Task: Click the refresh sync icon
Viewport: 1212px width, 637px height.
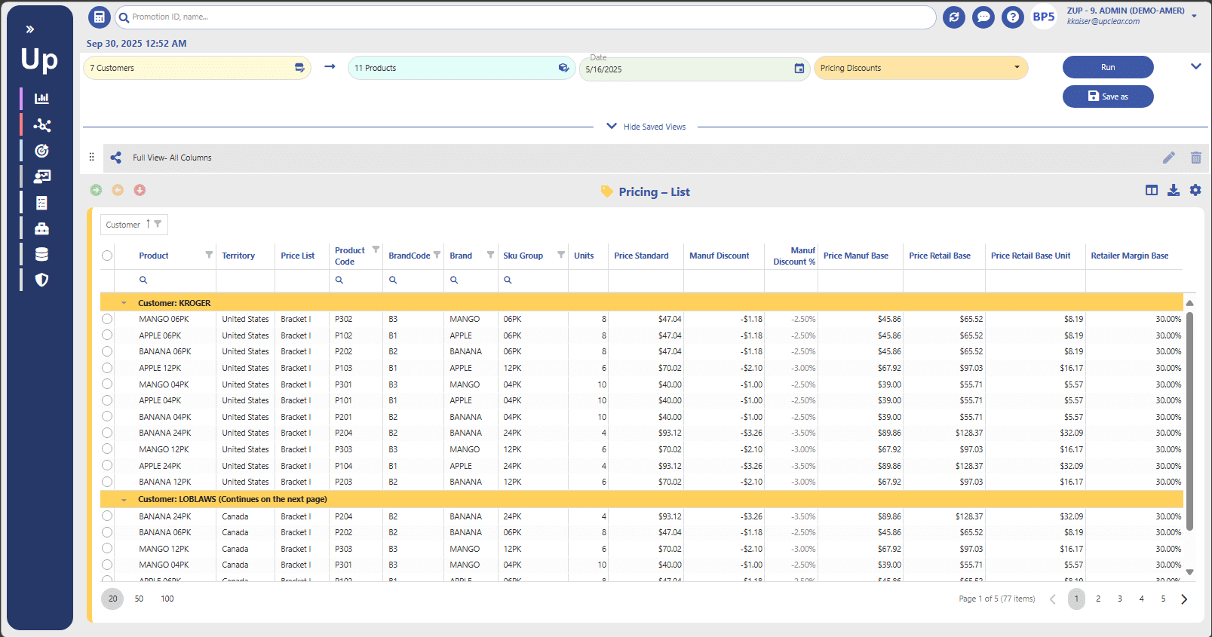Action: (954, 17)
